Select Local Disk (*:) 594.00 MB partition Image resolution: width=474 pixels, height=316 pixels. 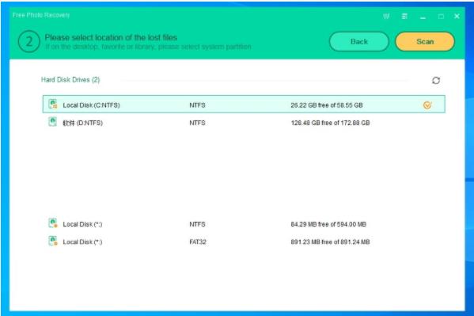click(x=82, y=224)
